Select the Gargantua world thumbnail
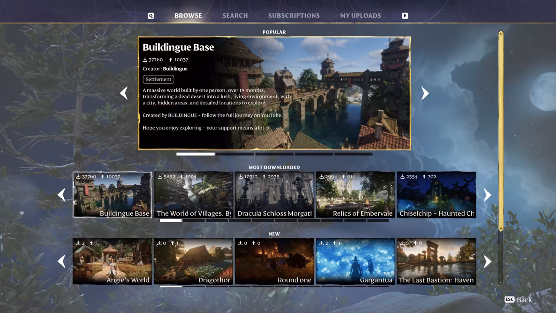Image resolution: width=556 pixels, height=313 pixels. click(x=355, y=261)
